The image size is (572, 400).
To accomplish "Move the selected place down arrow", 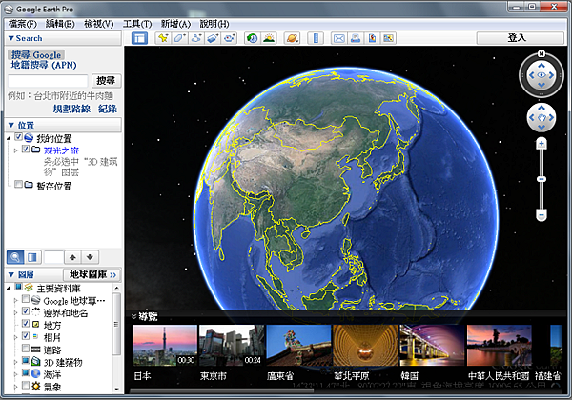I will (x=90, y=257).
